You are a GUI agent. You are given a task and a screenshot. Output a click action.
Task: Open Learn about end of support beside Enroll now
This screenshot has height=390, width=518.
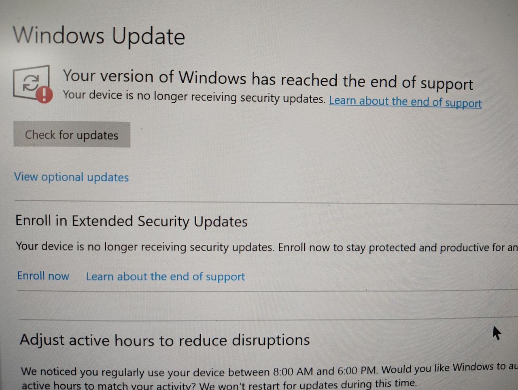166,277
